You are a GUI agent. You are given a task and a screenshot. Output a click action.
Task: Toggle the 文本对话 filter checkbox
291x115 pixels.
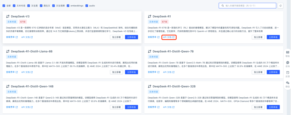coord(14,6)
